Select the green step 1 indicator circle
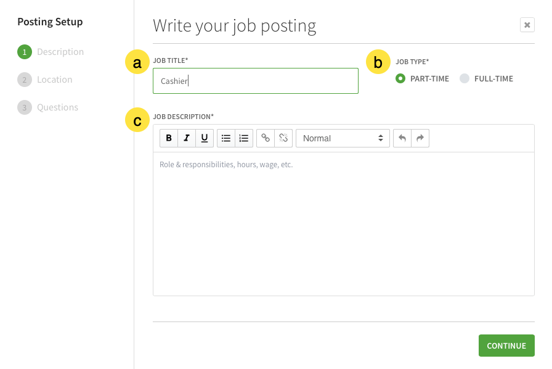 25,52
